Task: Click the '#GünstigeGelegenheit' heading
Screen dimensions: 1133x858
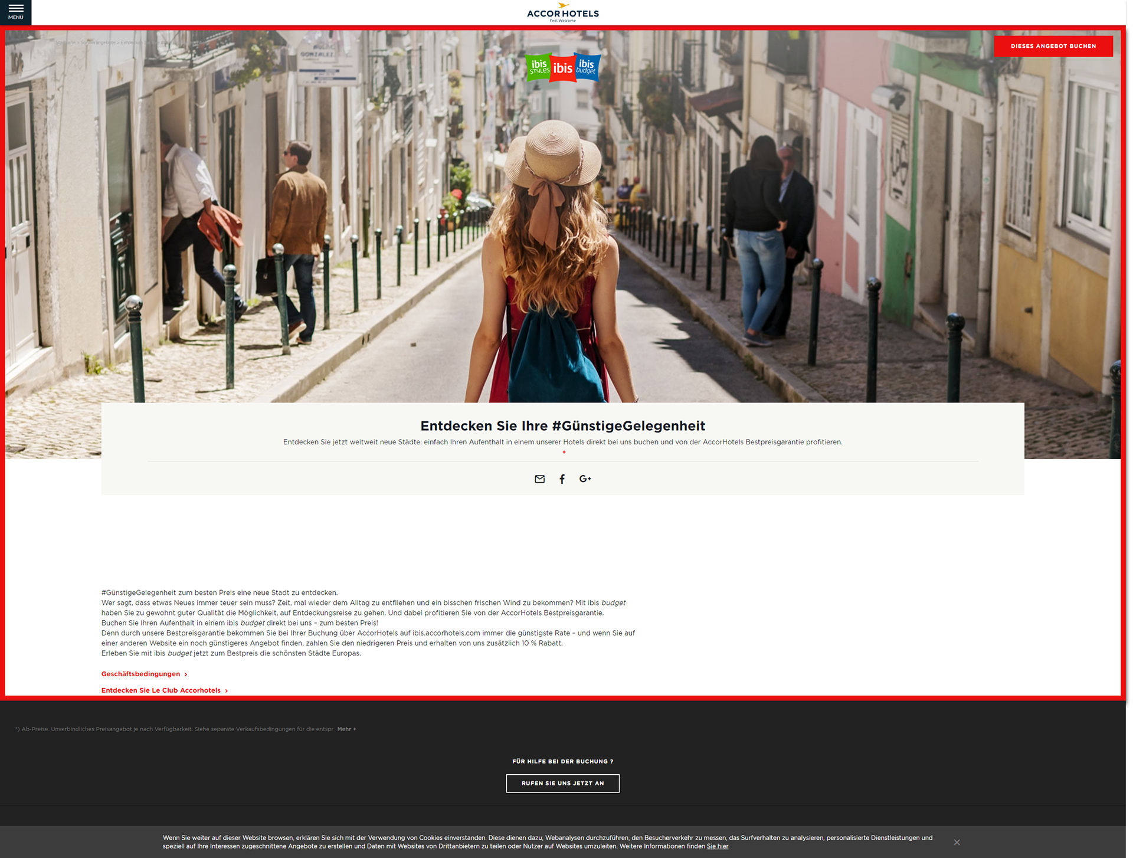Action: [x=562, y=425]
